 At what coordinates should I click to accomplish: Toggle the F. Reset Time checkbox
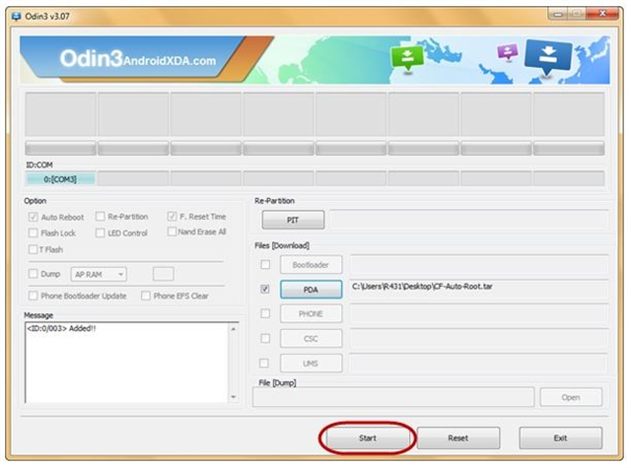point(172,217)
